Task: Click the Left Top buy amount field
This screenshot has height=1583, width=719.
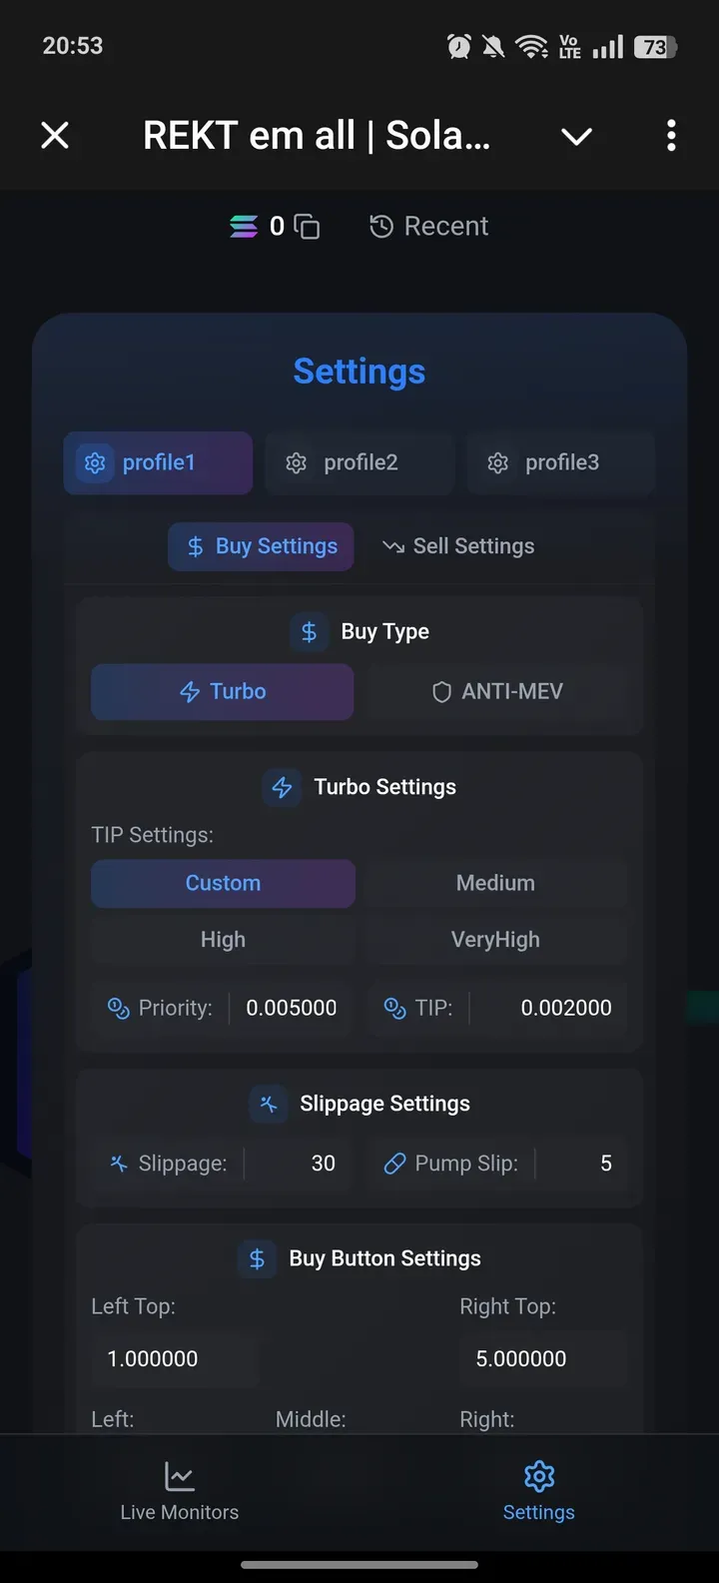Action: (x=175, y=1358)
